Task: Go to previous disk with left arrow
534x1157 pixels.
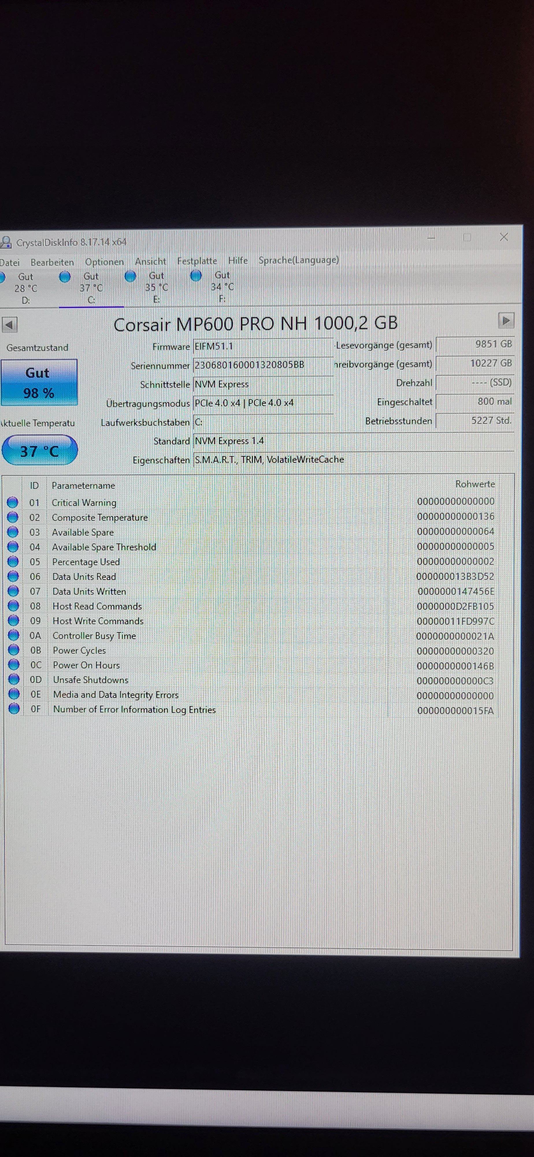Action: point(10,324)
